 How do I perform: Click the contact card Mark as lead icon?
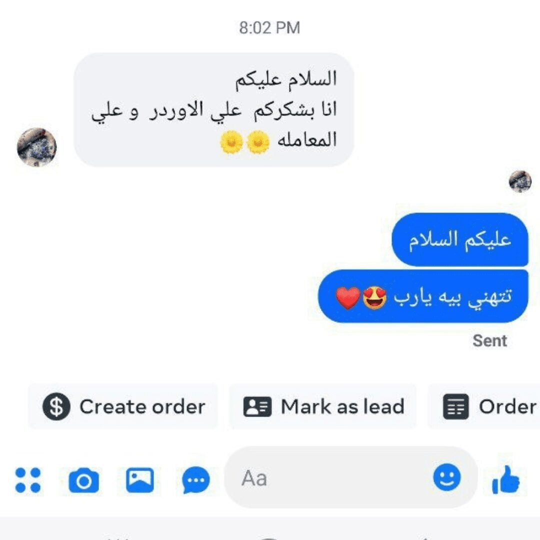[x=257, y=406]
